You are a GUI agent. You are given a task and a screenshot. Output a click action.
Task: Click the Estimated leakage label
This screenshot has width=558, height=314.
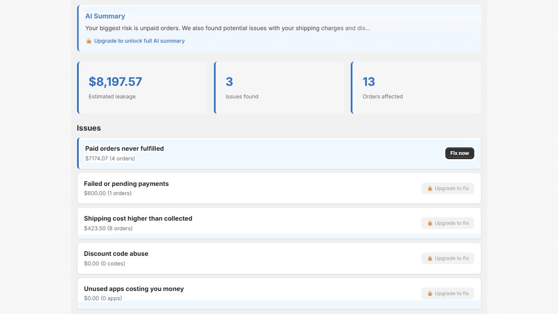coord(112,97)
